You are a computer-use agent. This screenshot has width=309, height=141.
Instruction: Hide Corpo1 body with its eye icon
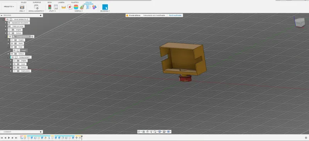coord(14,50)
